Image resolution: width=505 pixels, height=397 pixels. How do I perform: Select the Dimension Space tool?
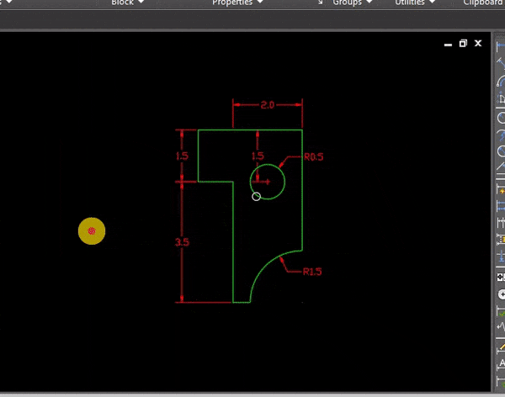501,239
